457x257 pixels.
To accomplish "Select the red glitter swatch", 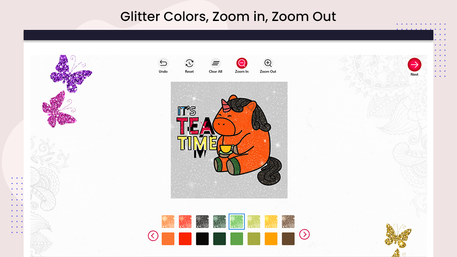I will [x=185, y=221].
